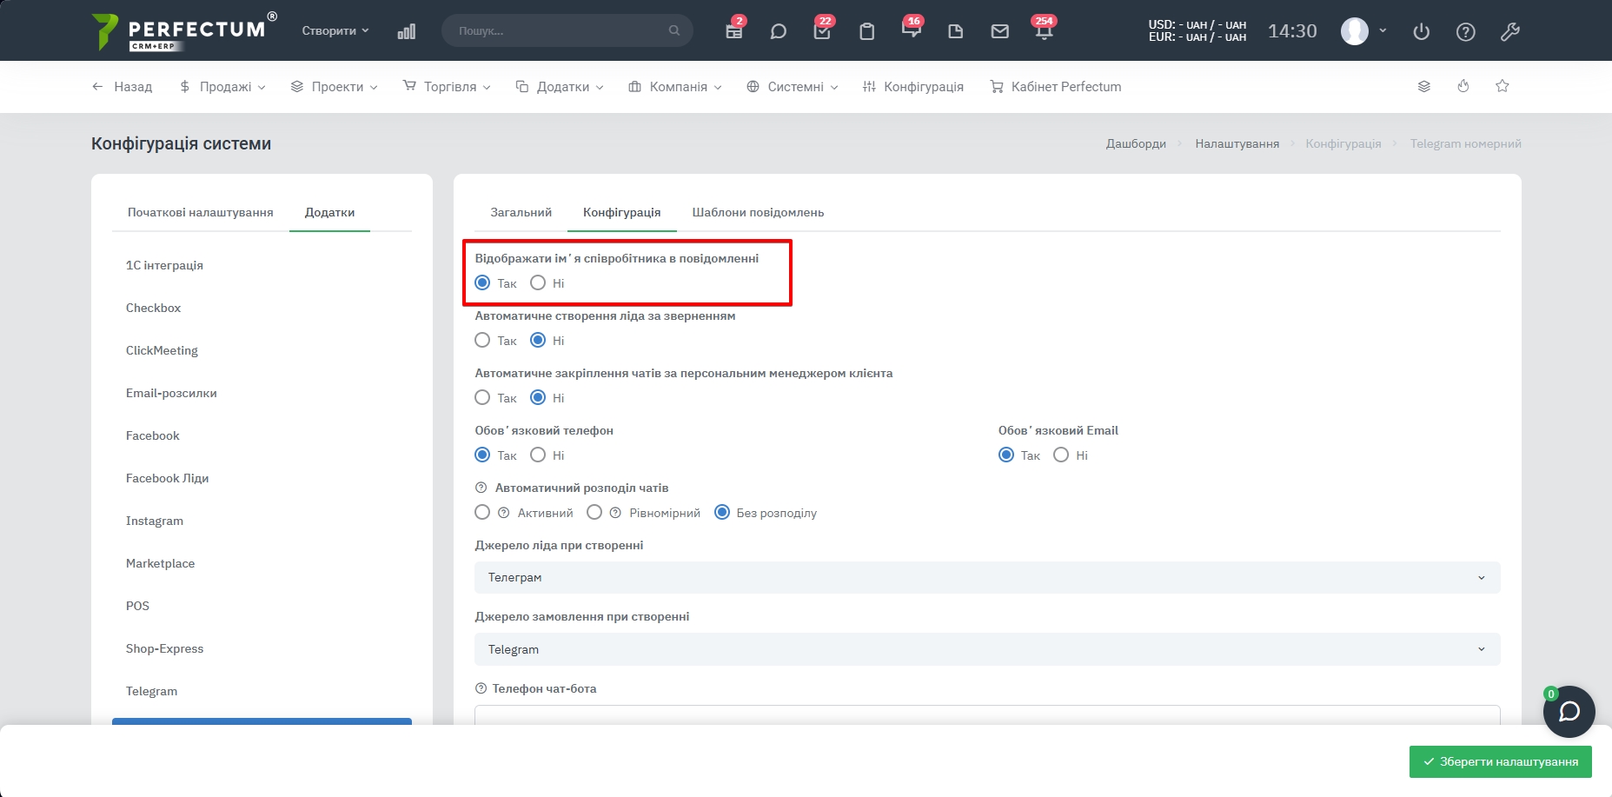Open the messages icon with badge 16
The height and width of the screenshot is (797, 1612).
point(912,31)
